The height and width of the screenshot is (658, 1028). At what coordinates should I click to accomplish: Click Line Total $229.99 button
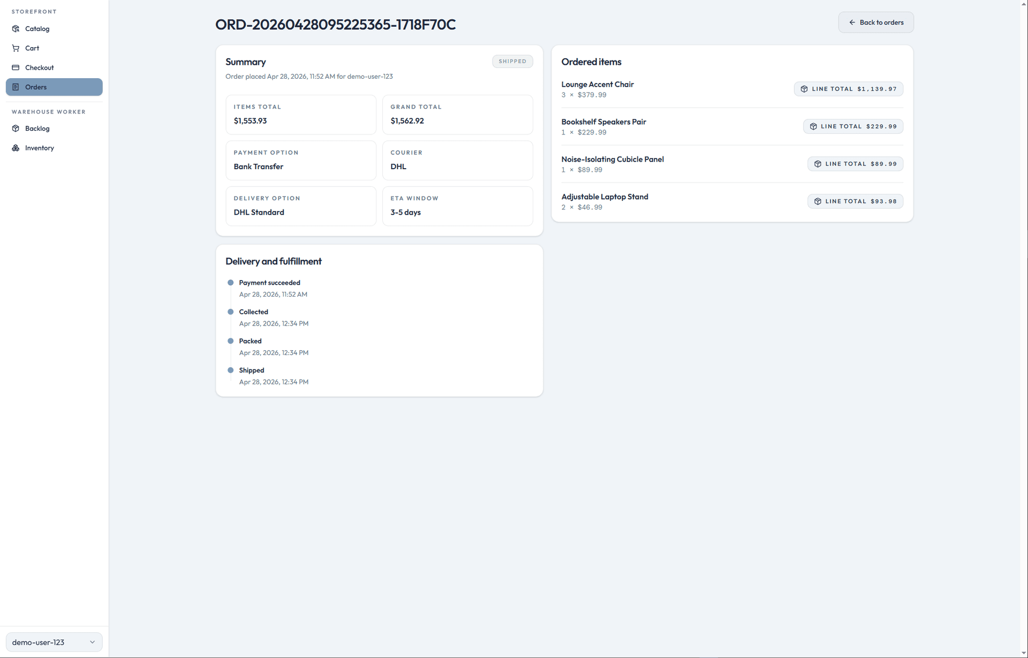[853, 126]
